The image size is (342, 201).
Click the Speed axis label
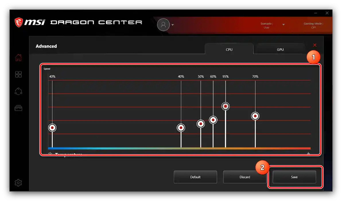pos(47,69)
